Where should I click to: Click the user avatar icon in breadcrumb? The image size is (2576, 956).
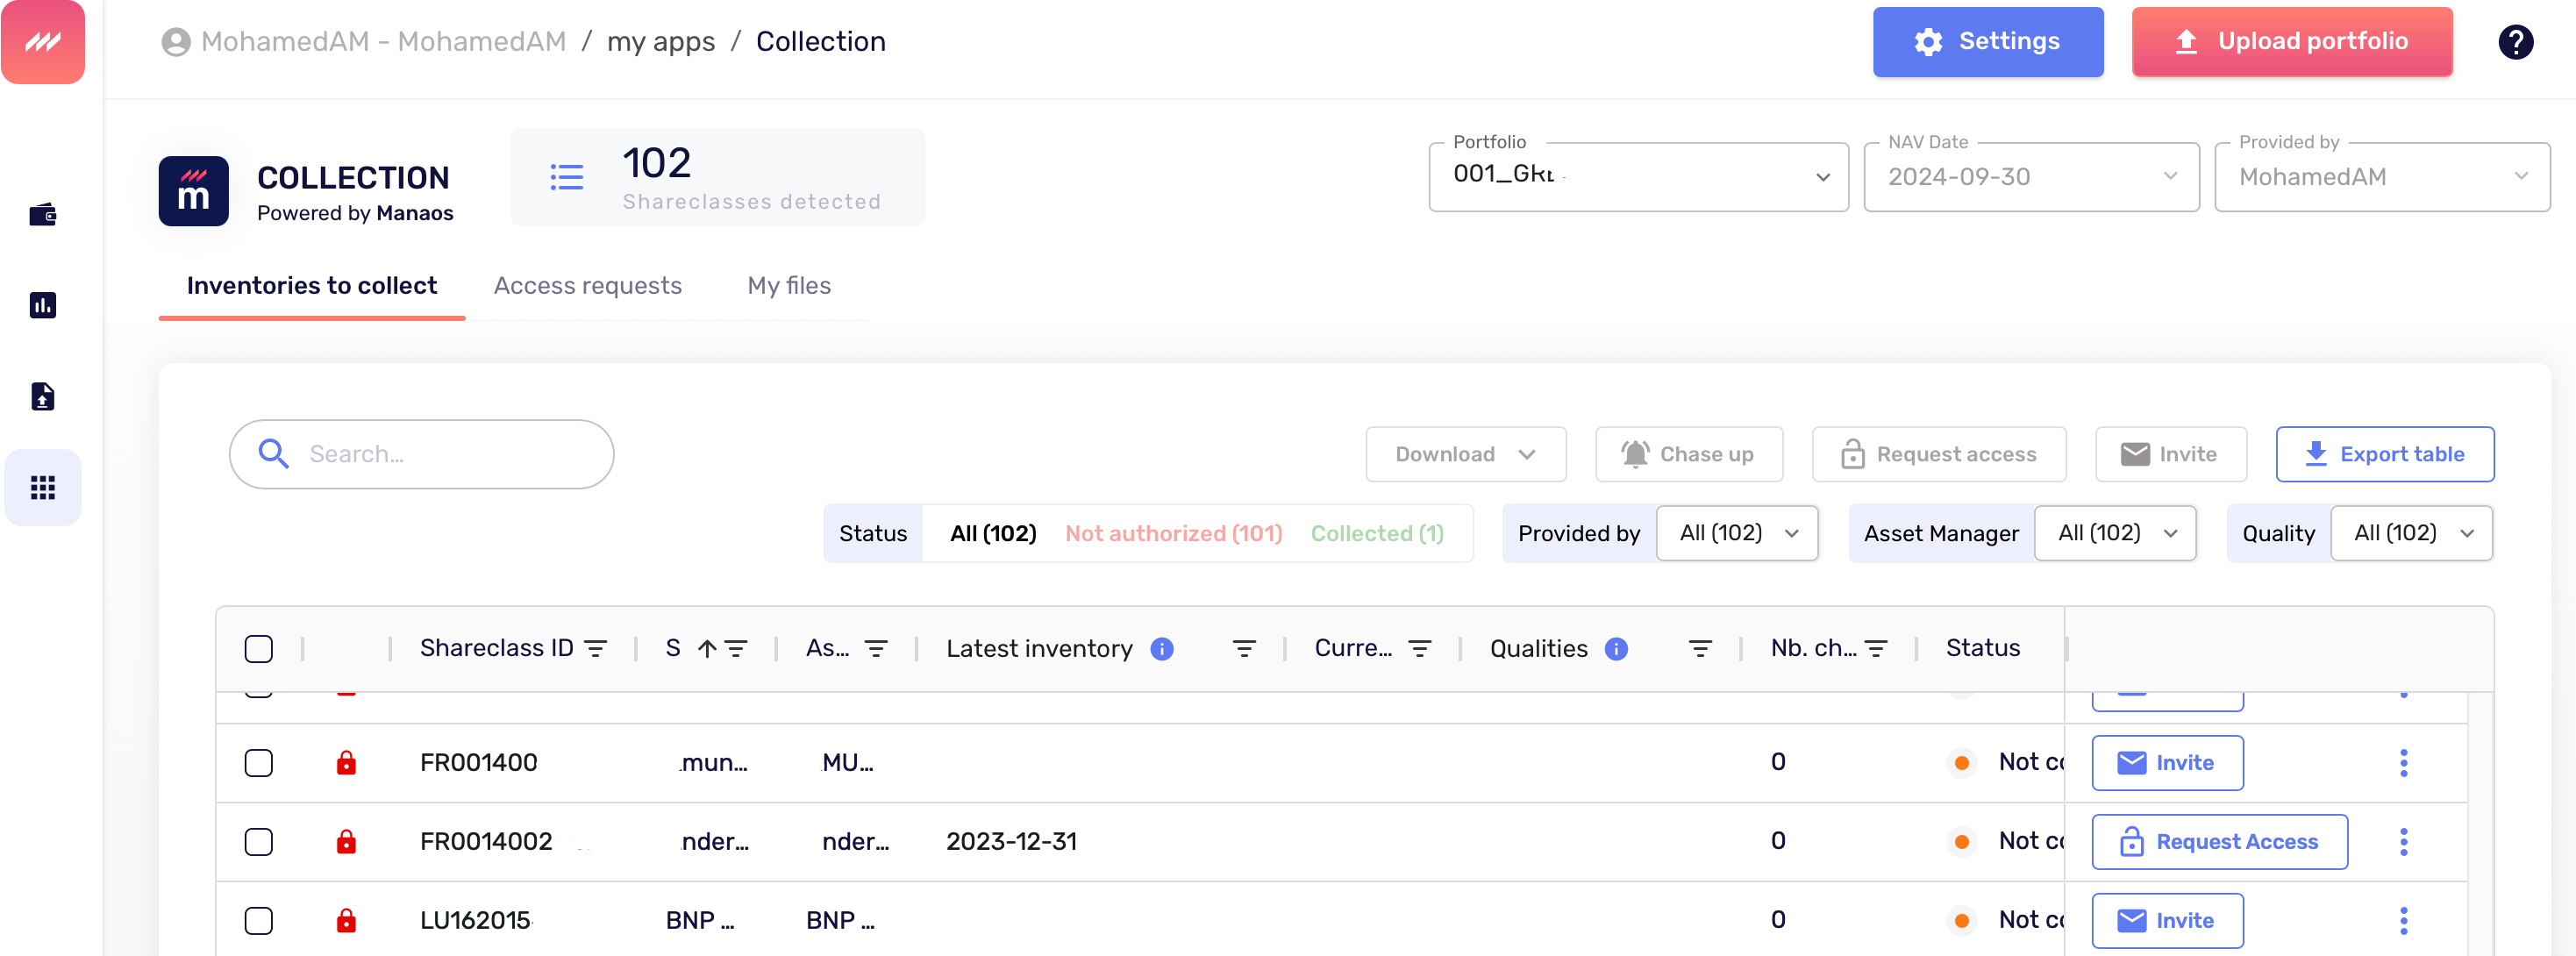click(x=176, y=42)
